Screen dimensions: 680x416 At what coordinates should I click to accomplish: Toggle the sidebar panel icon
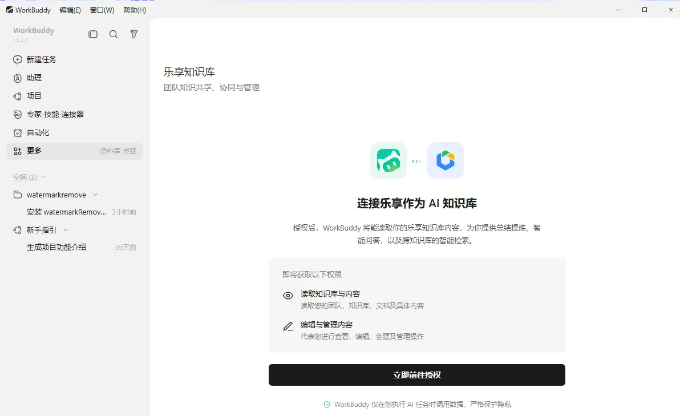[x=93, y=34]
